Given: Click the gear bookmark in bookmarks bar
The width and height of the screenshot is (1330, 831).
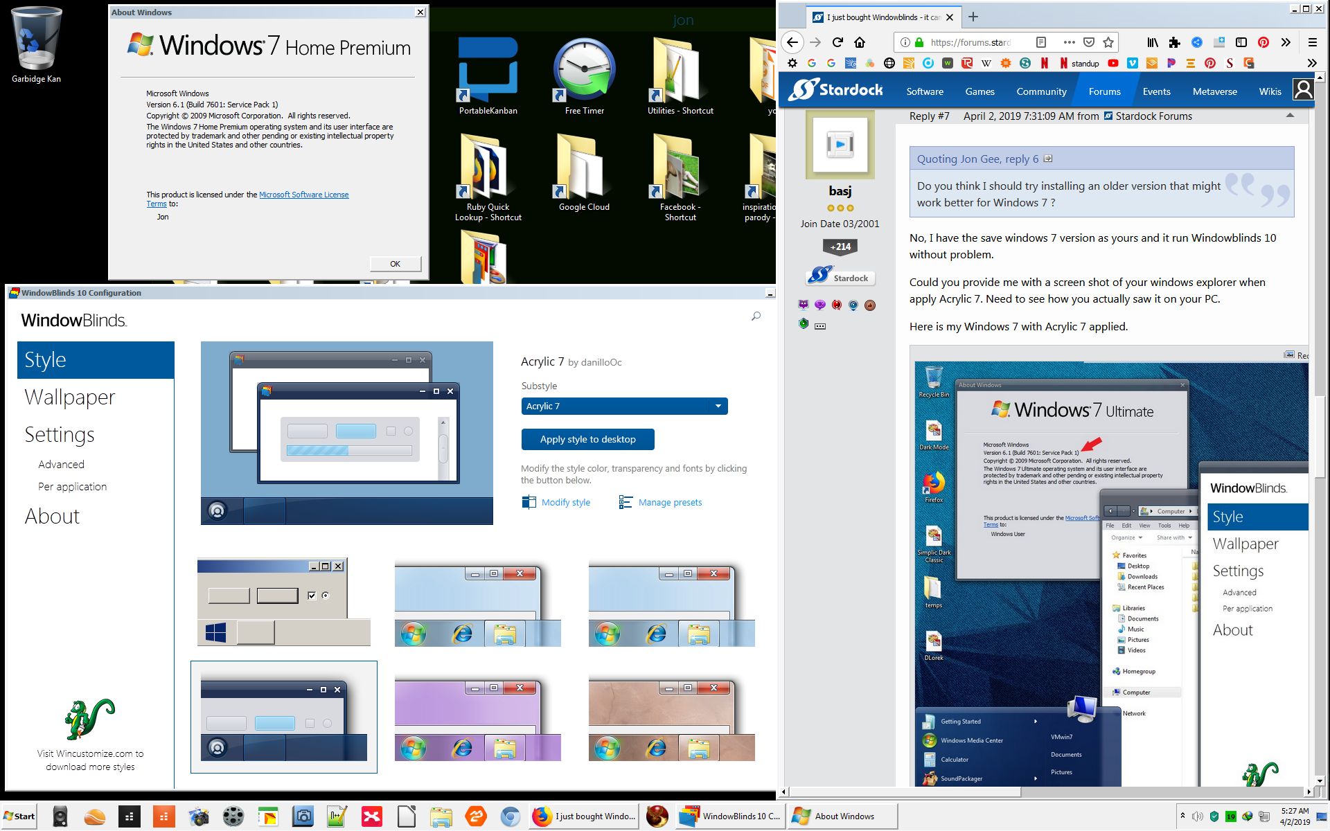Looking at the screenshot, I should coord(792,63).
